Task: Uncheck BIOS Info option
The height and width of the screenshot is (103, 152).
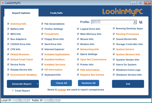Action: [x=8, y=34]
